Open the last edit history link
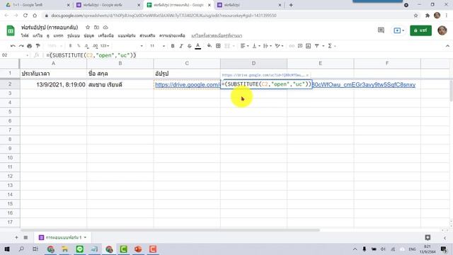 tap(217, 36)
